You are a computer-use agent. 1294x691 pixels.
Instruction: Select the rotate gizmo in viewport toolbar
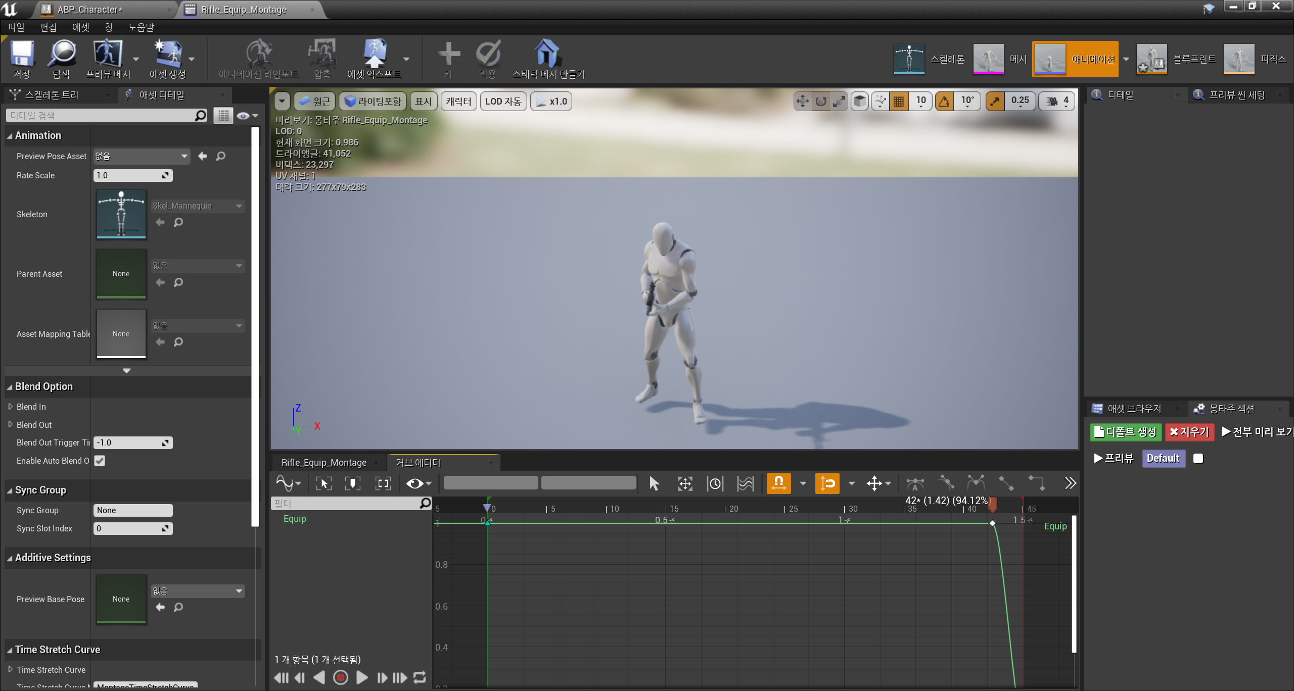click(821, 102)
